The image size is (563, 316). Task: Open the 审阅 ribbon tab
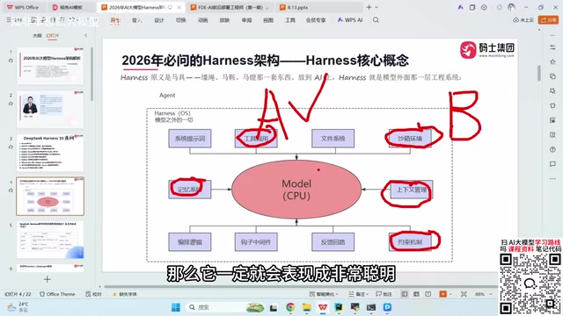[x=246, y=20]
